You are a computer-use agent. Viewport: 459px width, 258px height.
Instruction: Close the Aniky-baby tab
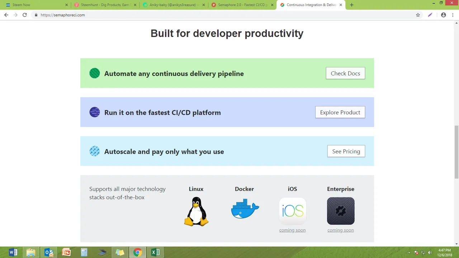coord(204,5)
